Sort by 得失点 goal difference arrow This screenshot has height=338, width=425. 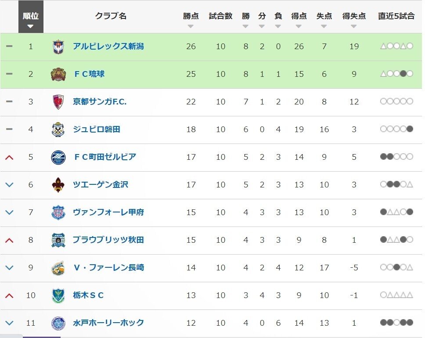coord(354,26)
